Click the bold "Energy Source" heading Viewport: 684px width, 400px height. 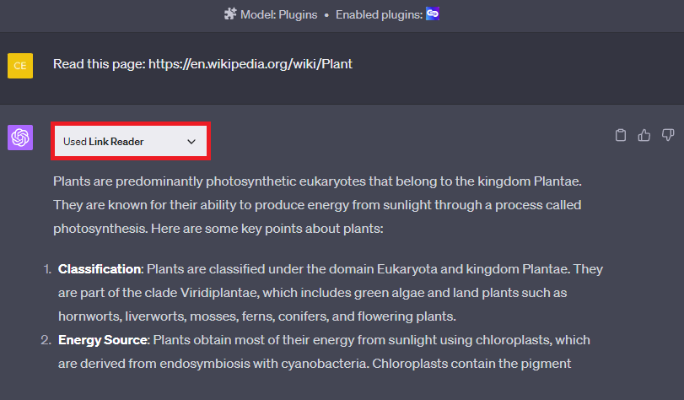pos(103,340)
